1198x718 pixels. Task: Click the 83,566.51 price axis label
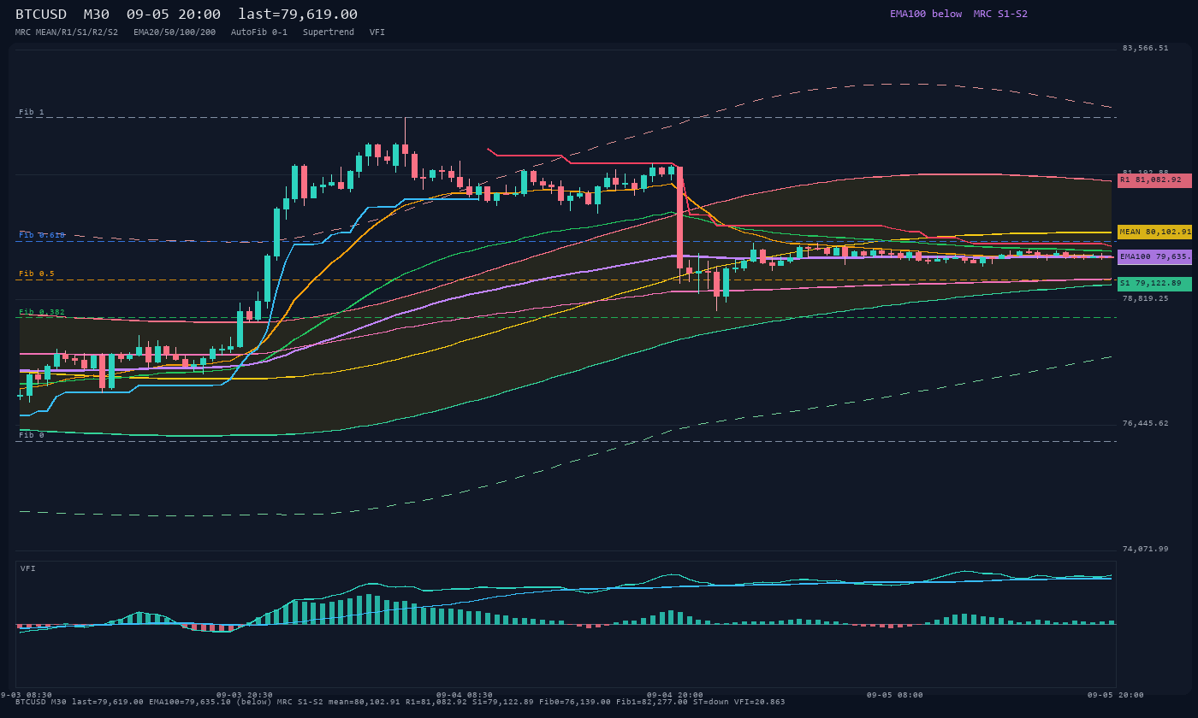click(1146, 49)
